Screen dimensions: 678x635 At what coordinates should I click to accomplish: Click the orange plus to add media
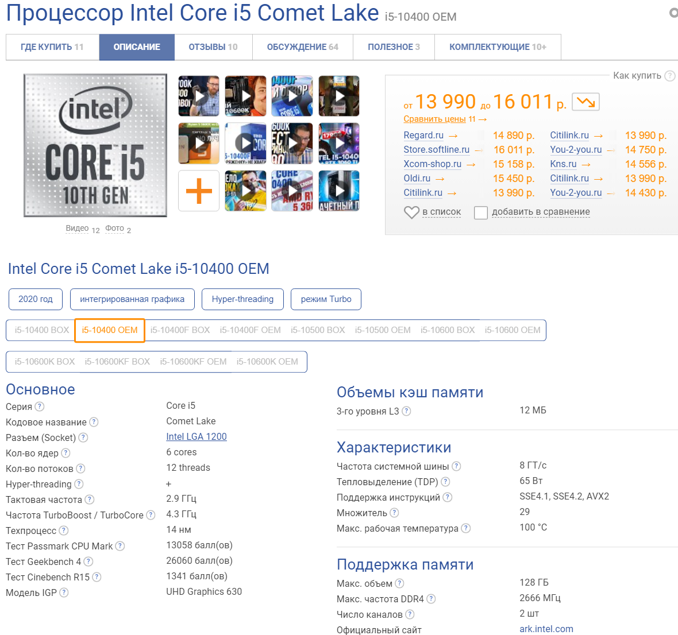(199, 191)
